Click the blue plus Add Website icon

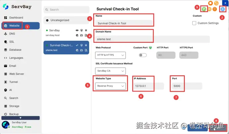pyautogui.click(x=223, y=9)
